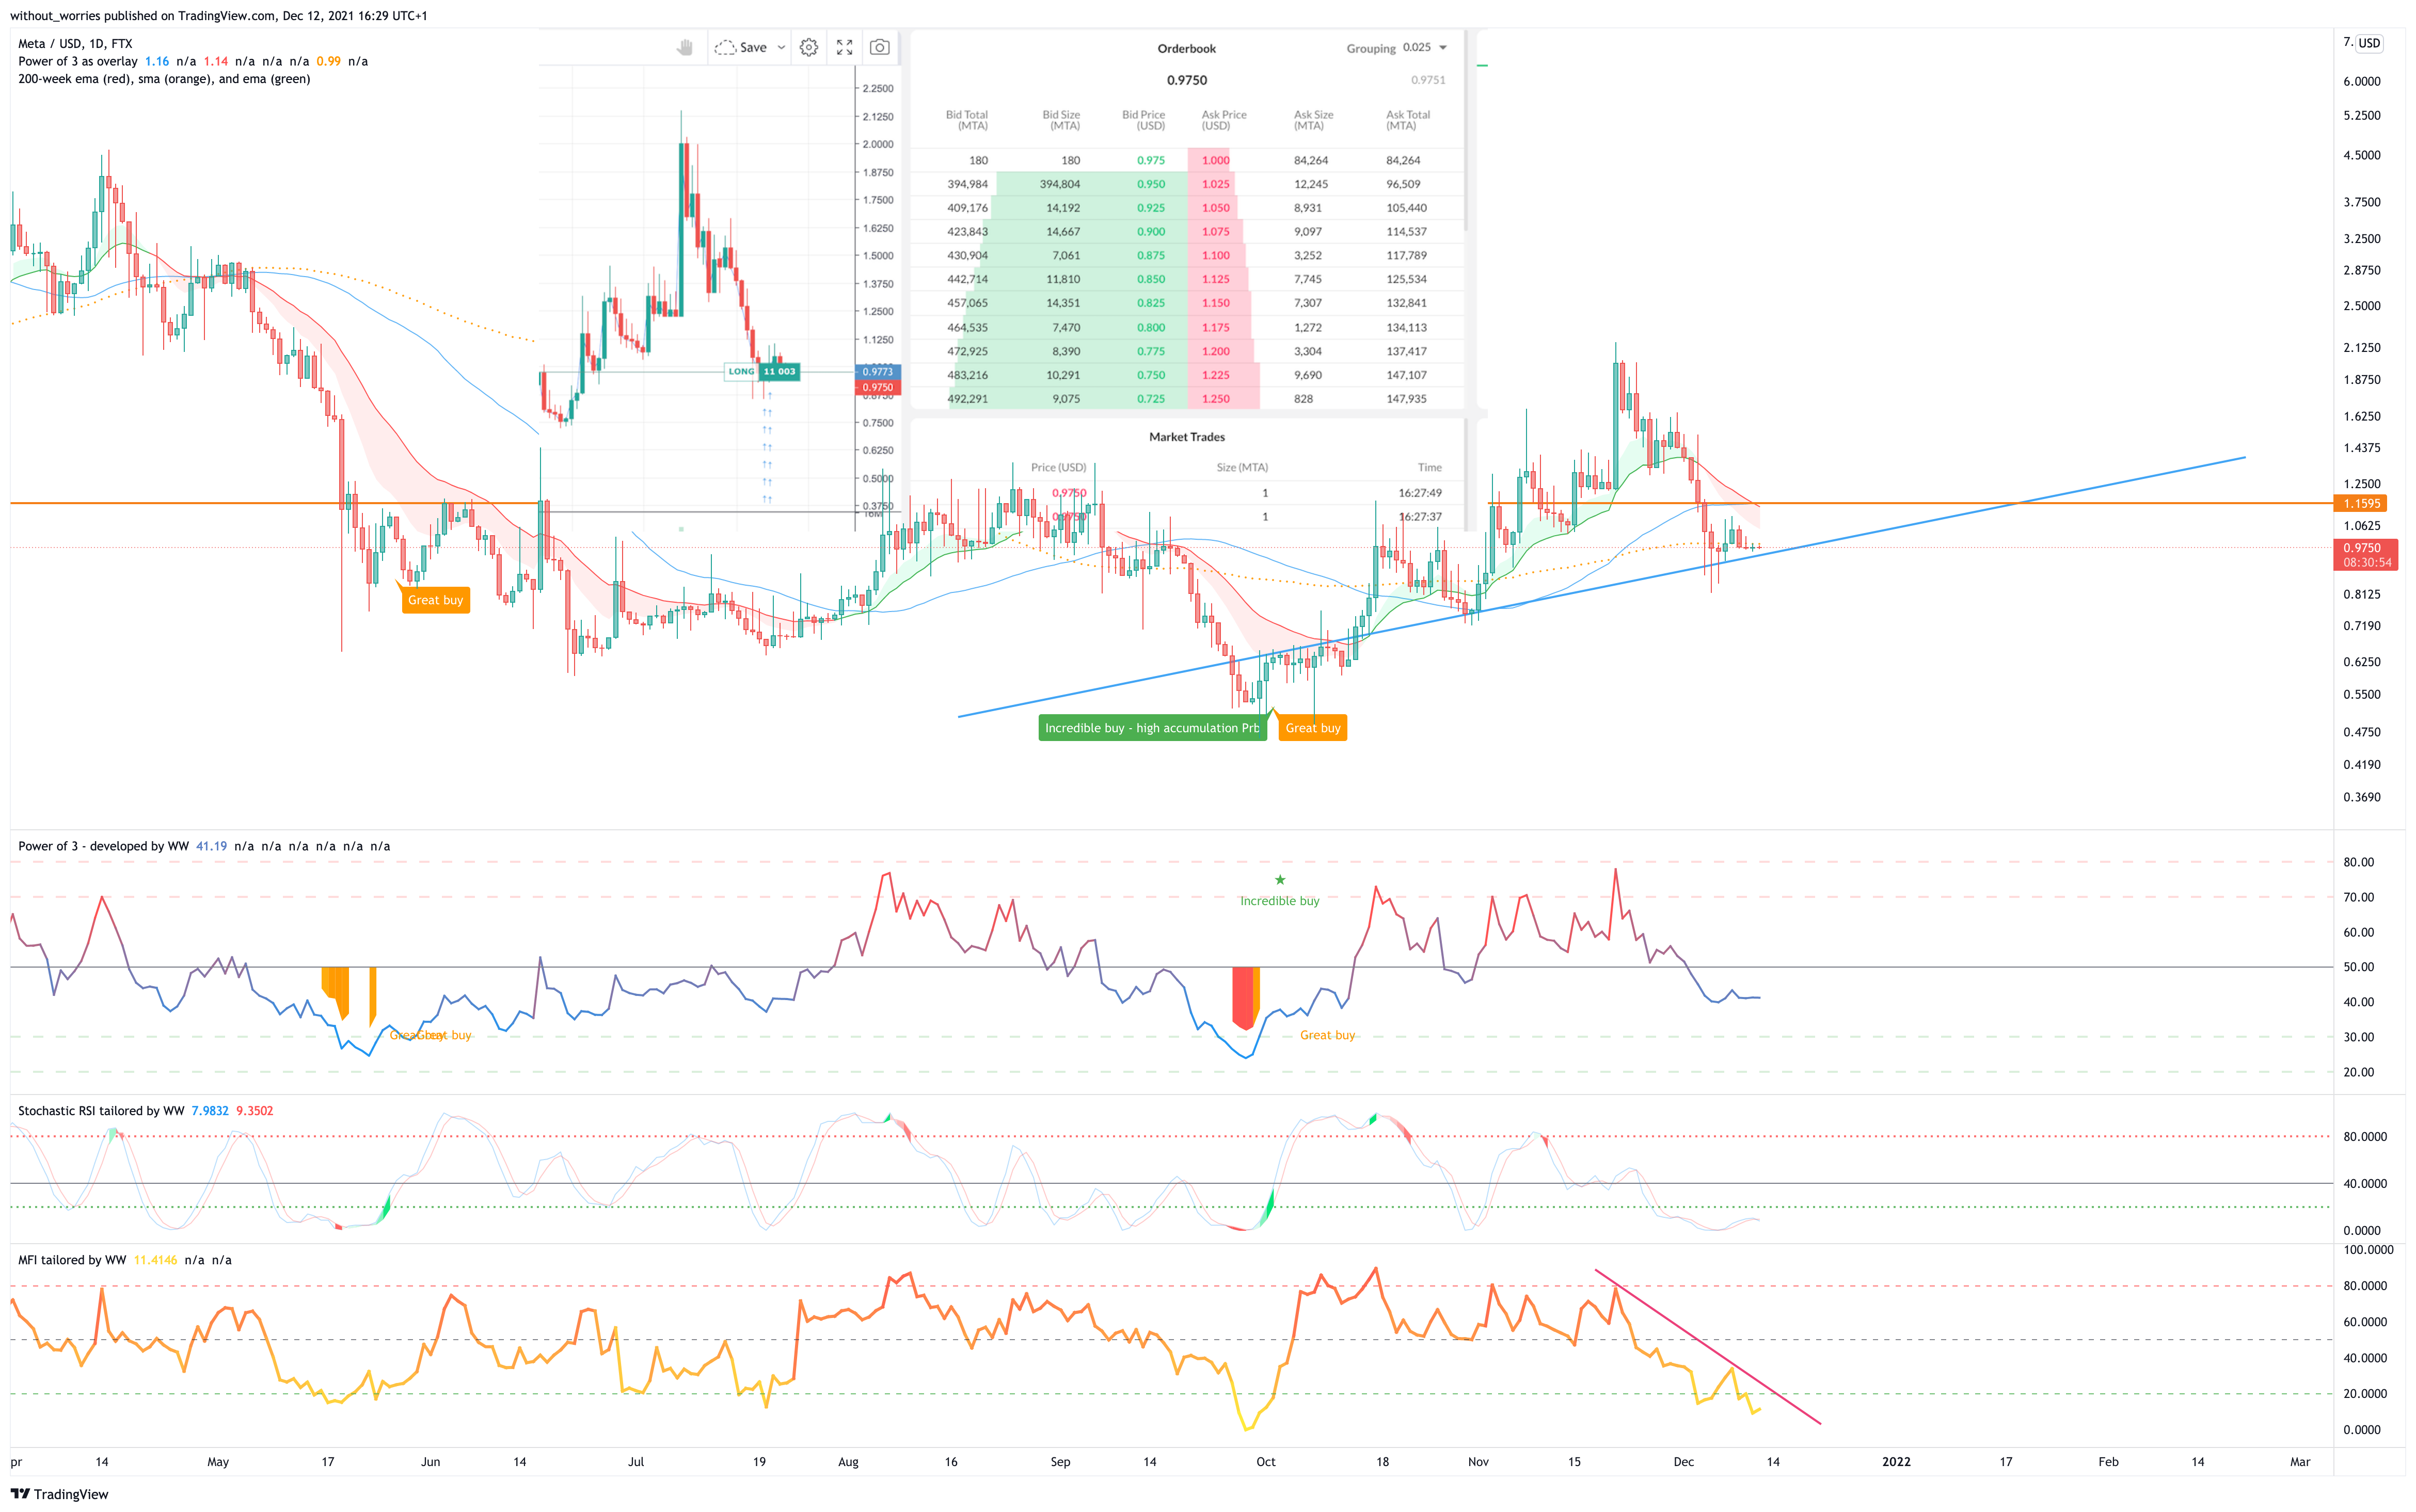Click bid total 492,291 cell
2416x1512 pixels.
(x=967, y=399)
